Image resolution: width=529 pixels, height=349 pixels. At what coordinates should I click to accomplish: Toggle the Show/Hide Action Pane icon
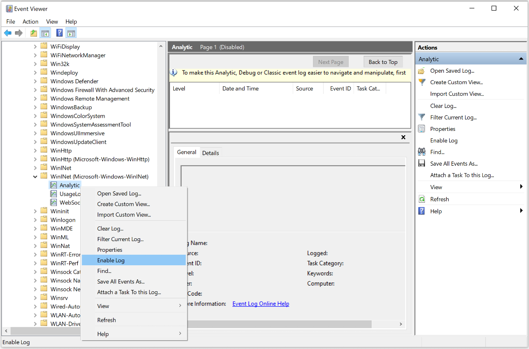tap(71, 33)
